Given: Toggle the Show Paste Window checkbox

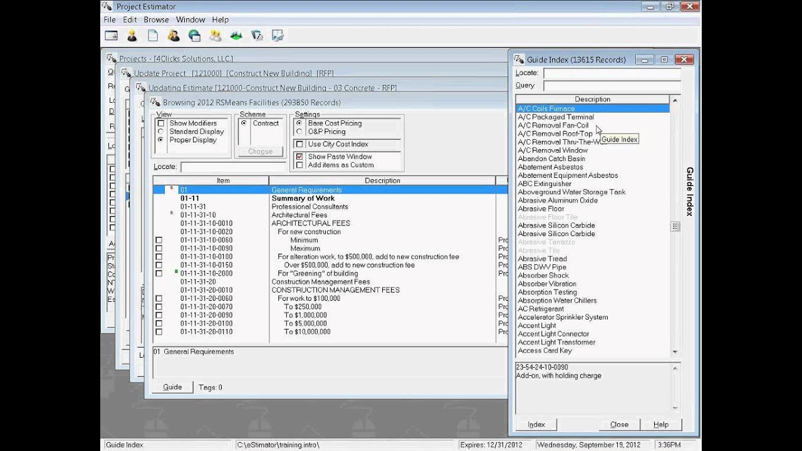Looking at the screenshot, I should [x=299, y=157].
